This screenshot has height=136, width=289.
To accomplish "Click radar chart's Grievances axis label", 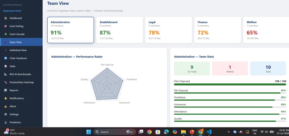I will pyautogui.click(x=124, y=102).
